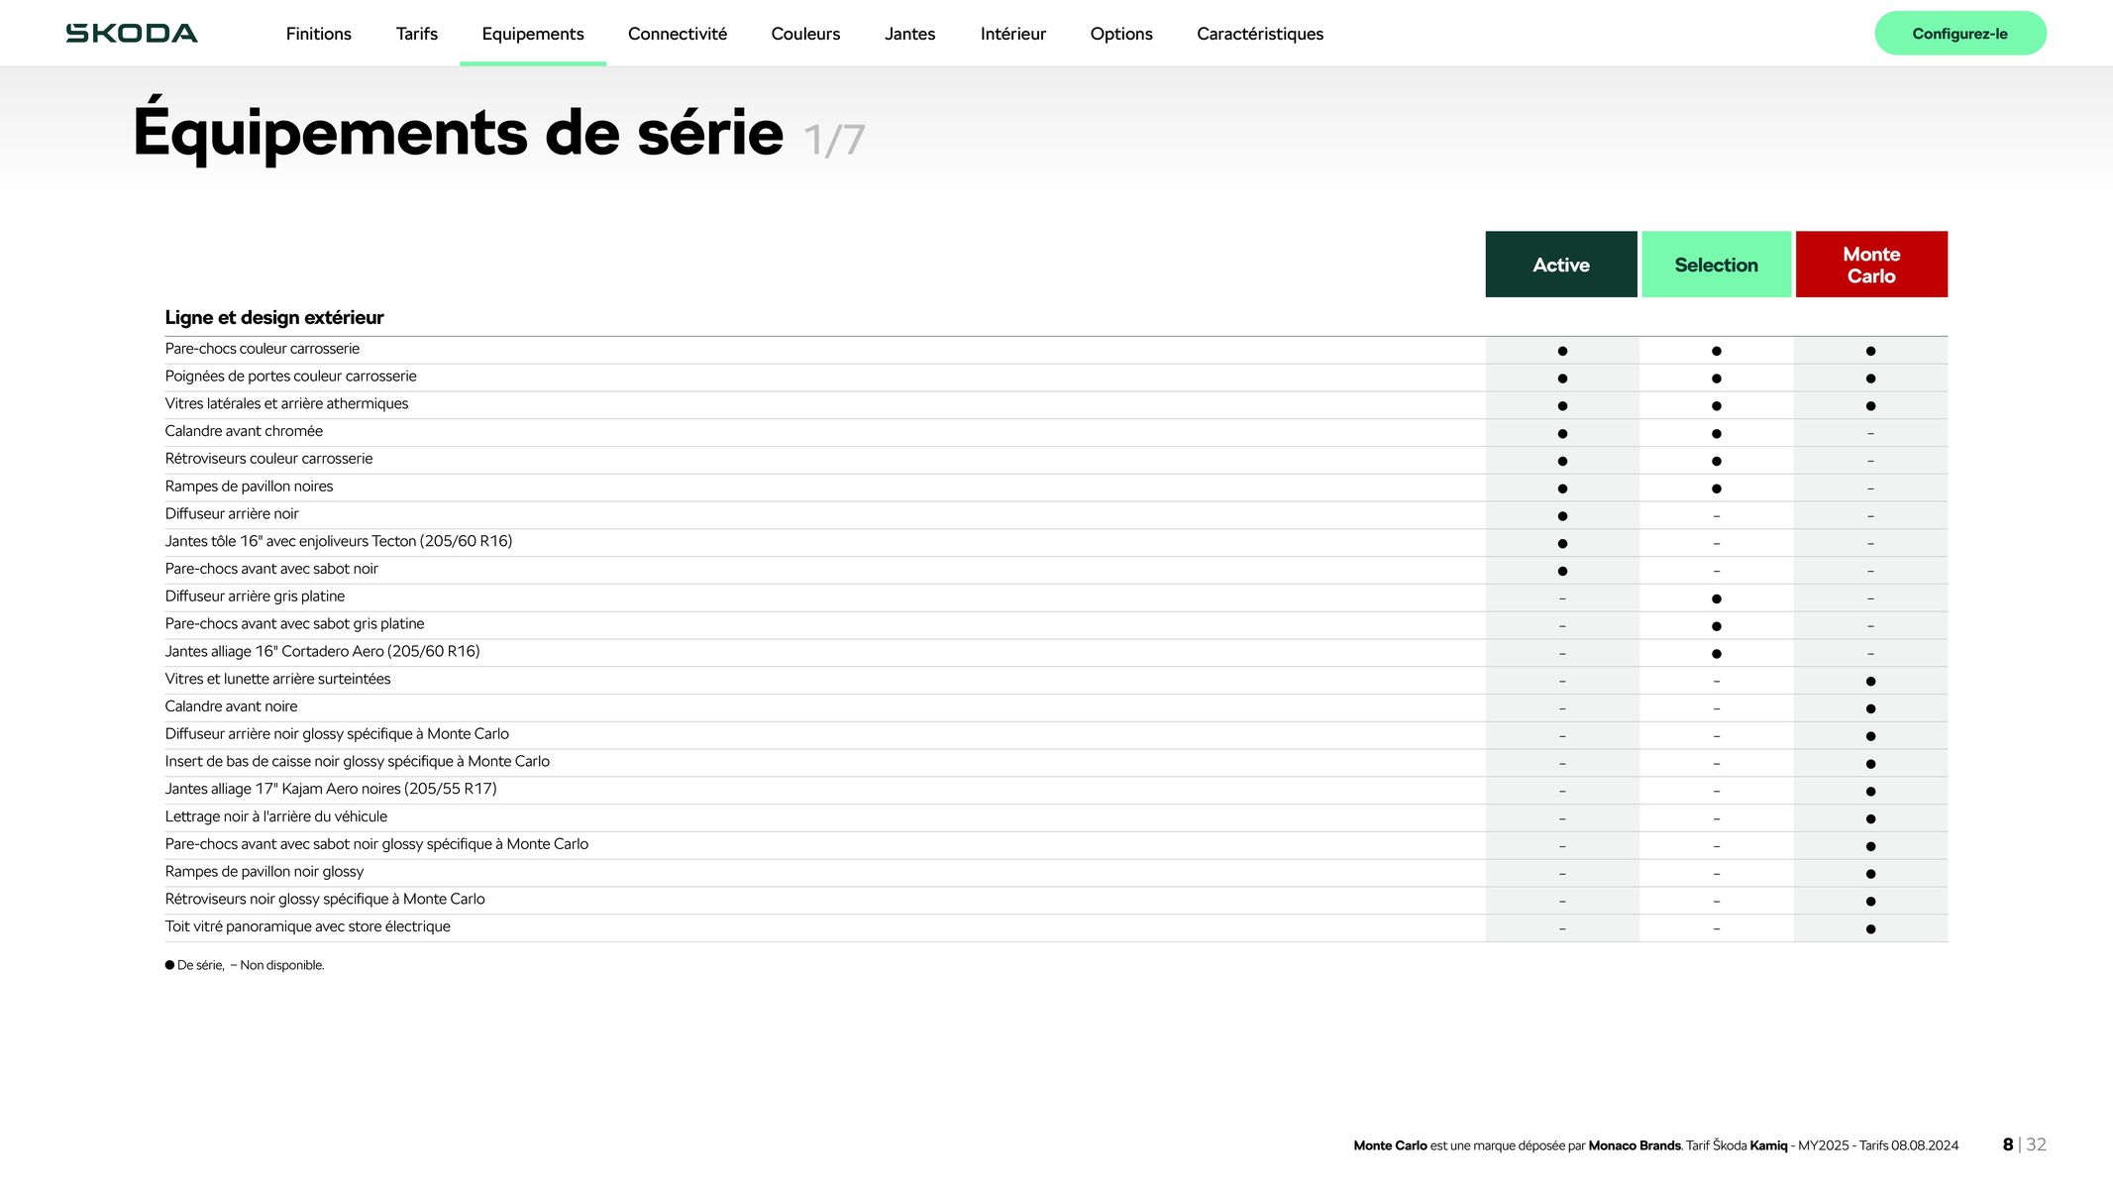Select the Equipements active tab
The width and height of the screenshot is (2113, 1189).
533,34
